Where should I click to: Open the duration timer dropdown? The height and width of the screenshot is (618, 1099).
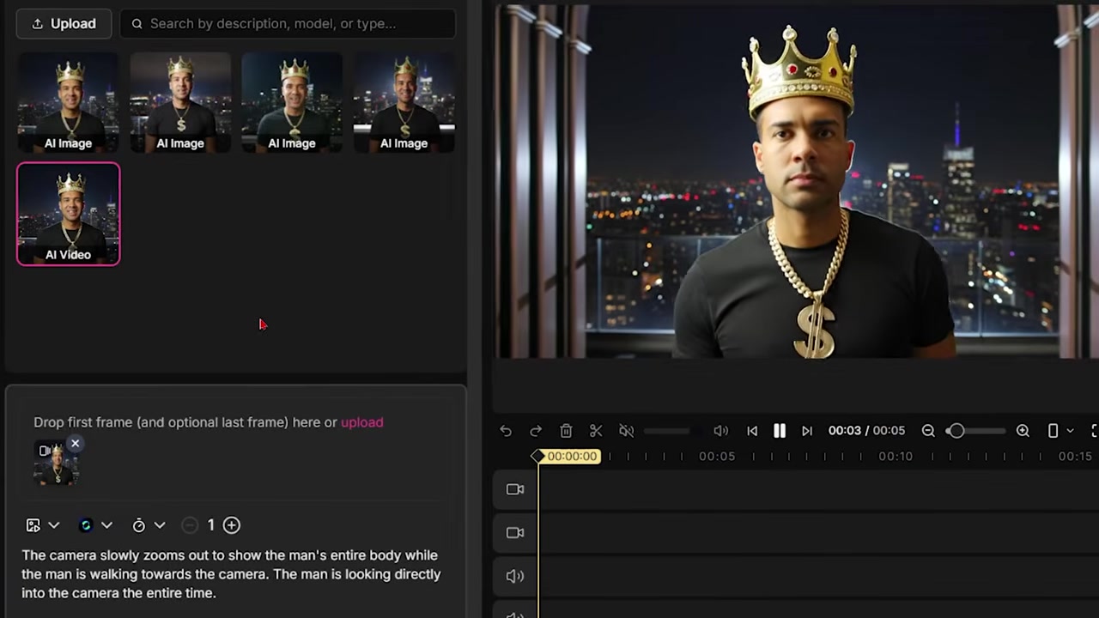point(149,525)
